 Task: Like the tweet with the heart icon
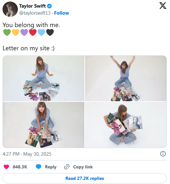[6, 167]
